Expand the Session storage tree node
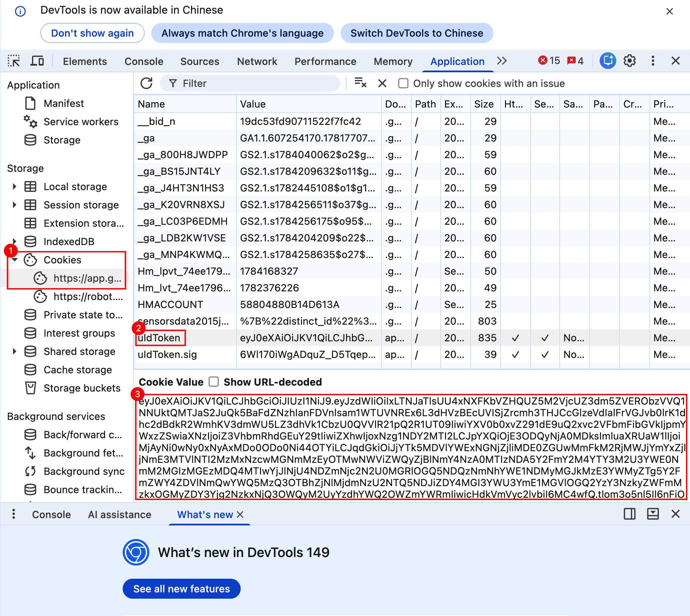690x616 pixels. pyautogui.click(x=14, y=205)
